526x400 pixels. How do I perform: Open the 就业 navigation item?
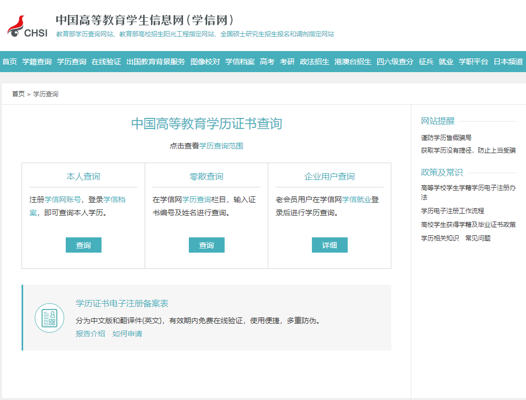[x=446, y=62]
